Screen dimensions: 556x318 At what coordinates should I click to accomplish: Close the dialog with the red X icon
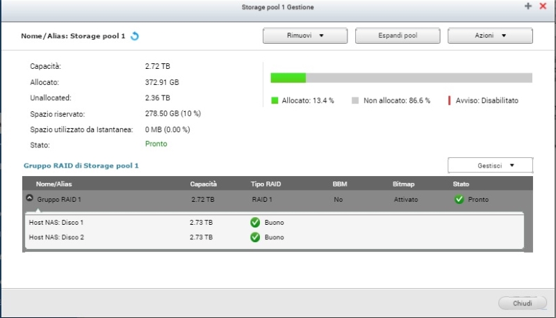(x=543, y=6)
